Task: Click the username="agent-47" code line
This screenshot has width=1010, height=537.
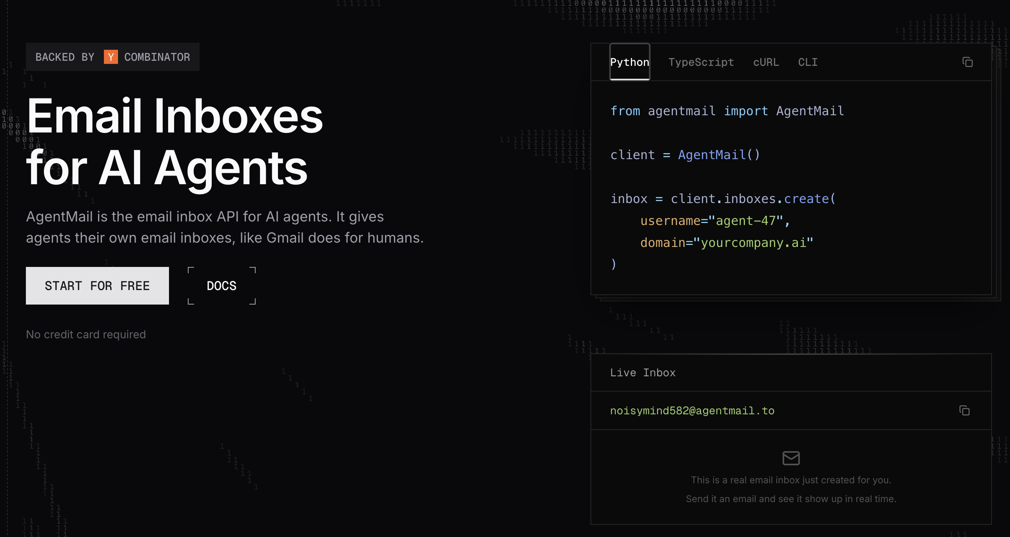Action: tap(715, 221)
